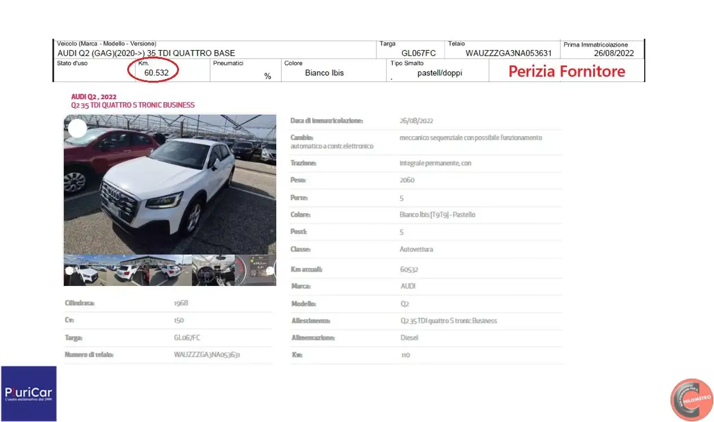Click the Peso value '2060'

coord(407,181)
